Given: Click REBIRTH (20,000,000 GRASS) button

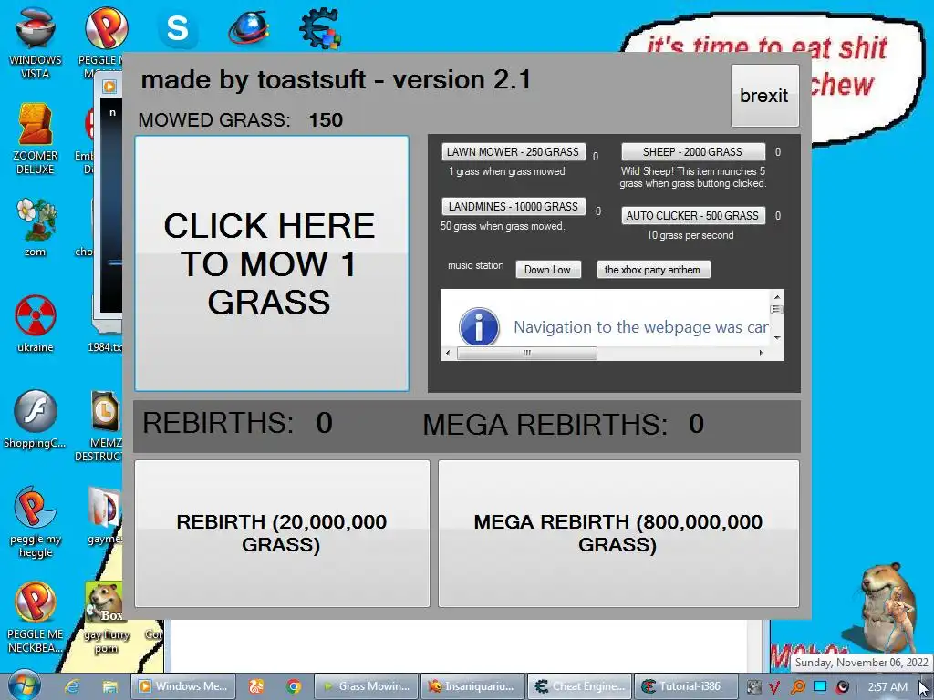Looking at the screenshot, I should point(282,533).
